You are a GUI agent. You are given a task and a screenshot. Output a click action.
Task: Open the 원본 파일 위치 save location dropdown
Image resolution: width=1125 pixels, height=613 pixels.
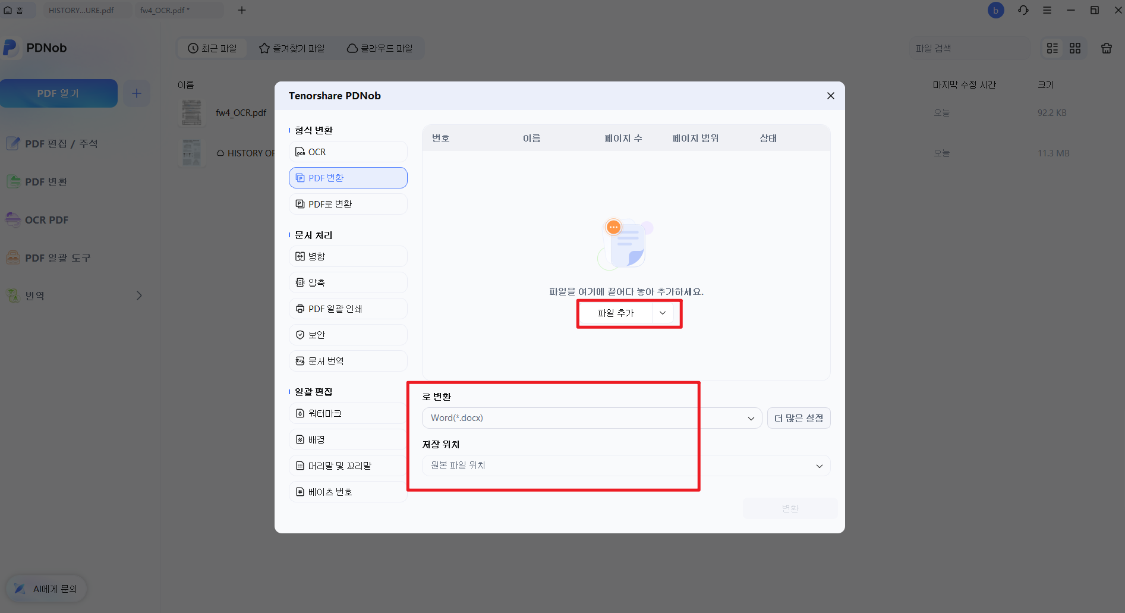click(626, 466)
